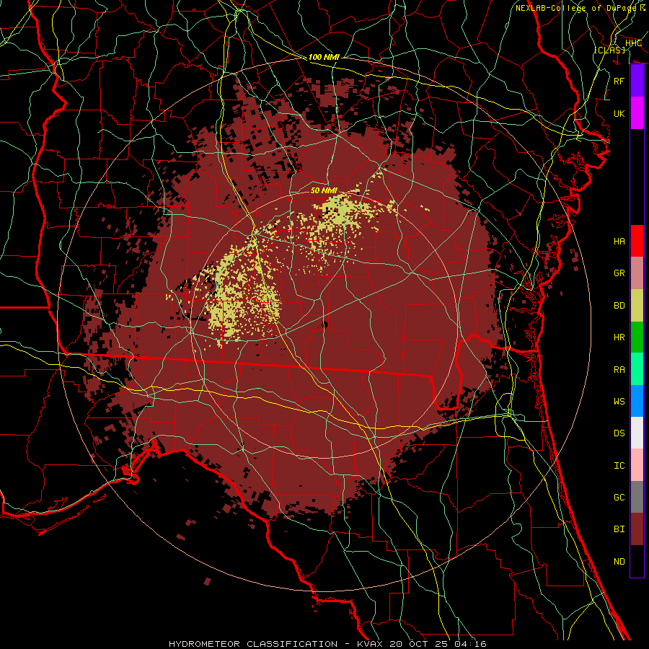
Task: Click the DS legend label
Action: tap(619, 433)
